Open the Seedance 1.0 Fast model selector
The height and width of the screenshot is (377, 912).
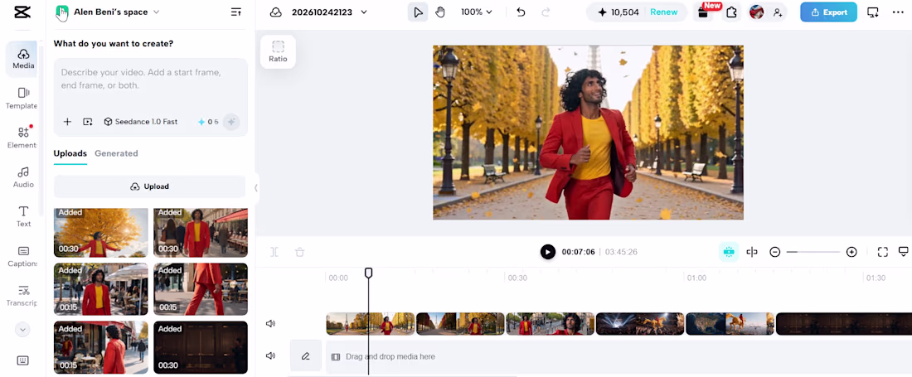point(141,122)
